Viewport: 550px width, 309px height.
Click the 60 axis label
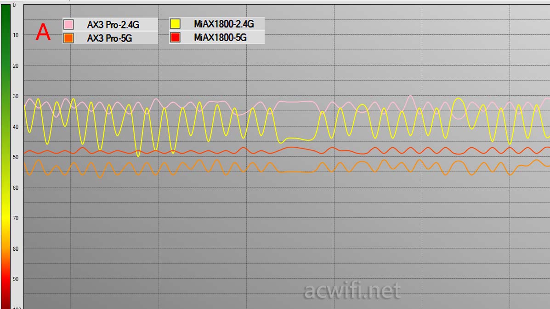pos(16,188)
